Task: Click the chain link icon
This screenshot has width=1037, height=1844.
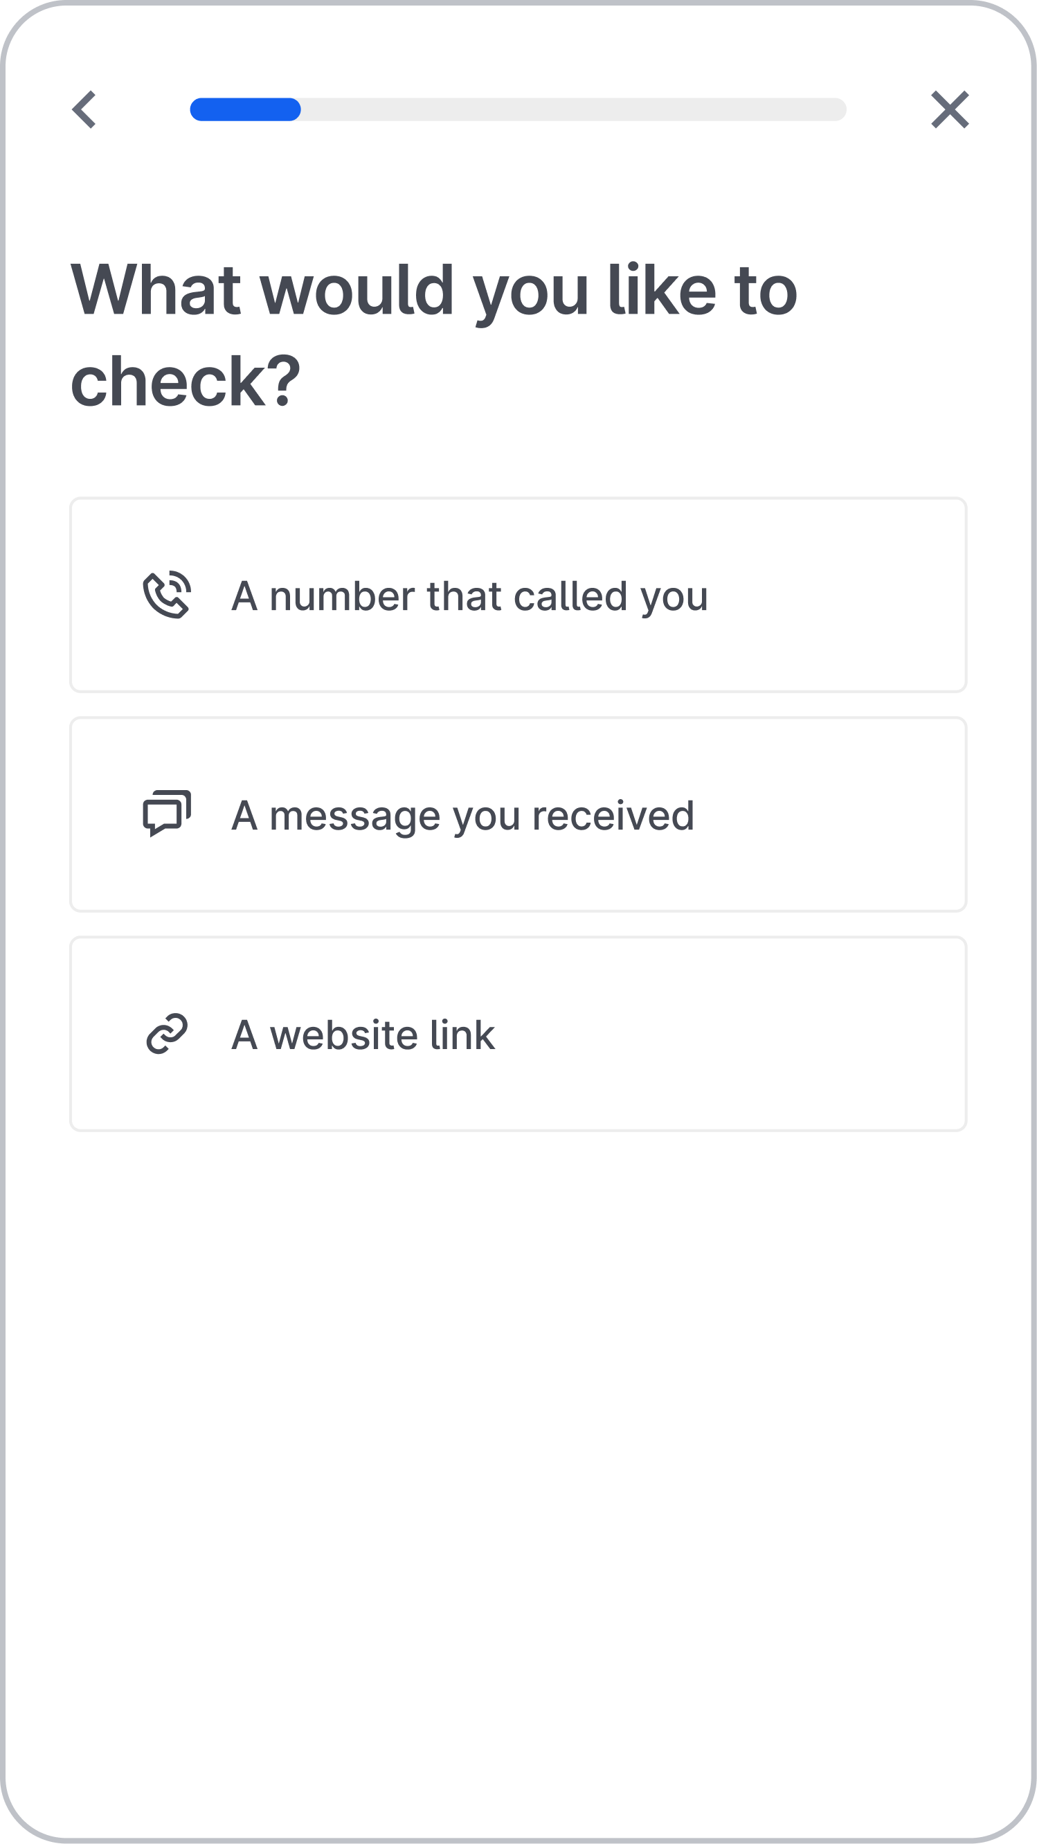Action: tap(167, 1033)
